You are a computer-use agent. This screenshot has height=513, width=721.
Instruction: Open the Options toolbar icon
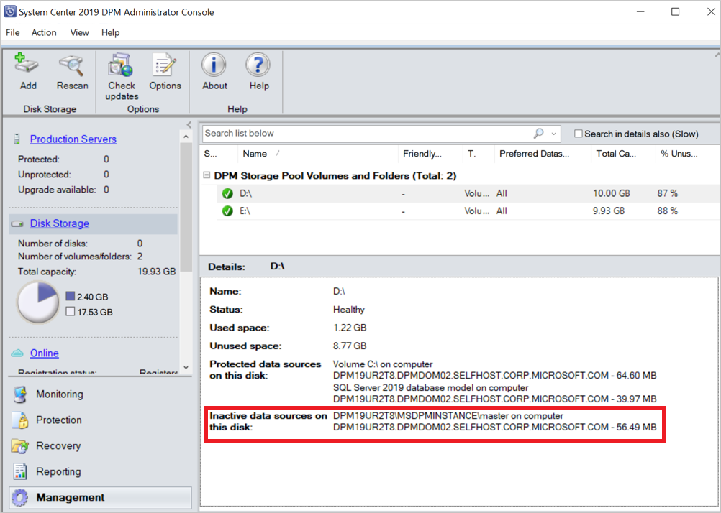coord(165,65)
